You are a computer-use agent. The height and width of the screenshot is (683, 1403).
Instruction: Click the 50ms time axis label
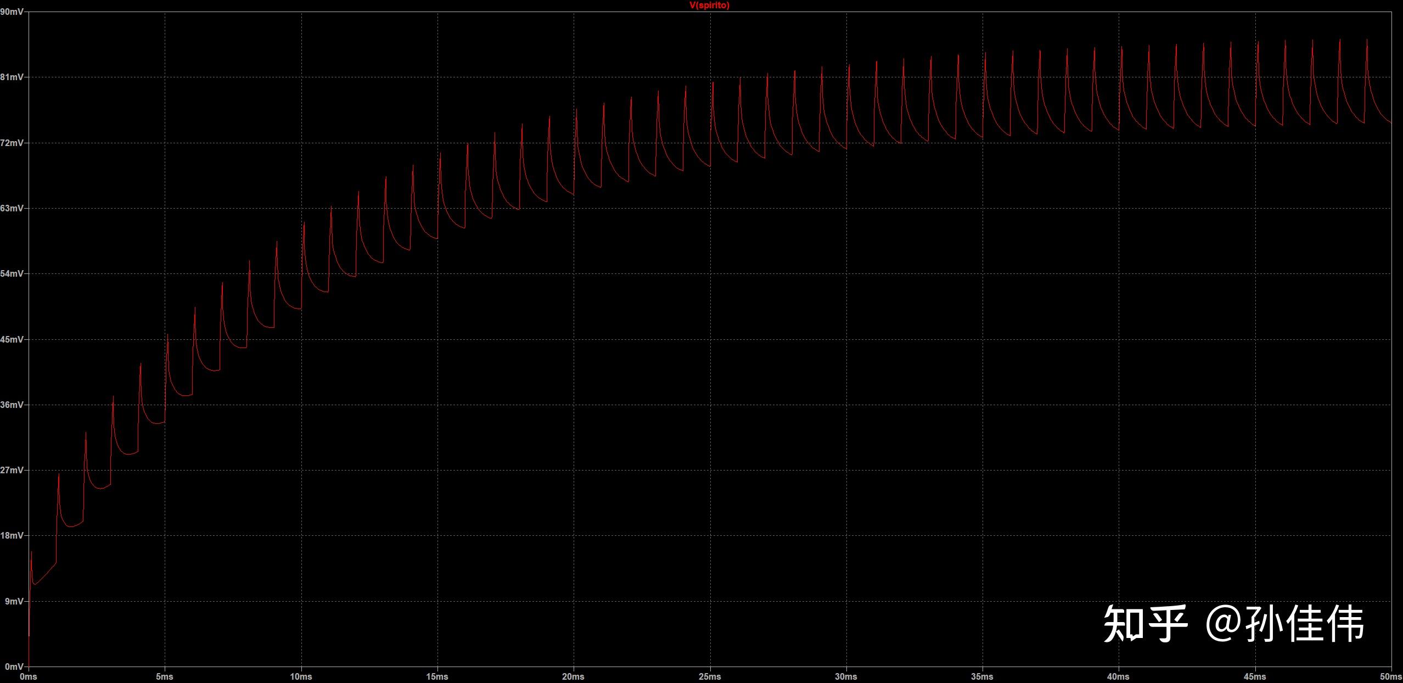pyautogui.click(x=1391, y=676)
